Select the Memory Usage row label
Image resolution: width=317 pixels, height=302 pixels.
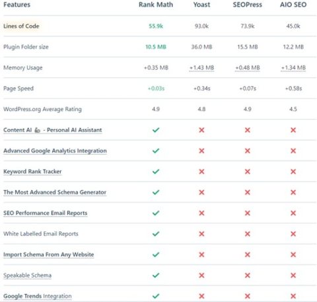[x=23, y=67]
